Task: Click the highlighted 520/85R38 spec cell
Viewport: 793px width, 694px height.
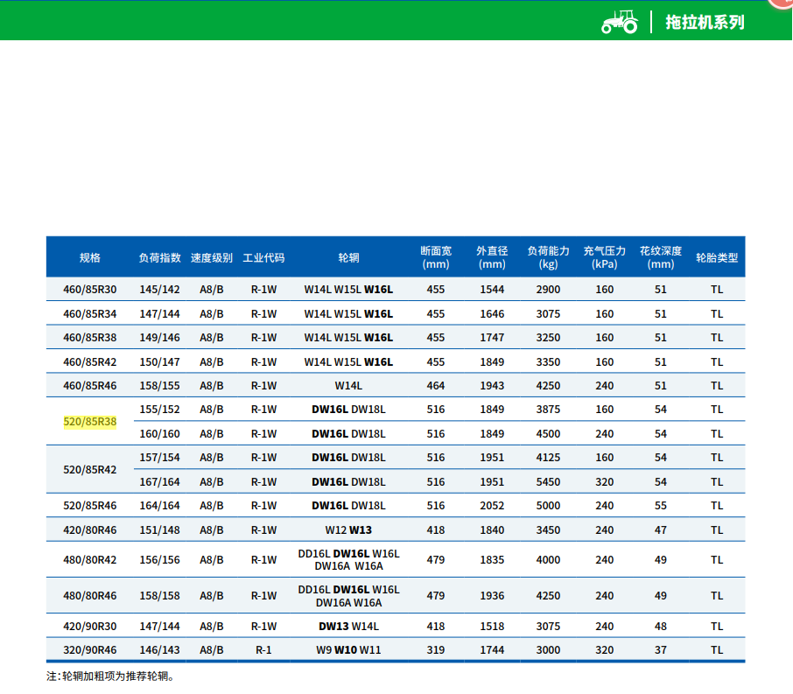Action: pos(90,421)
